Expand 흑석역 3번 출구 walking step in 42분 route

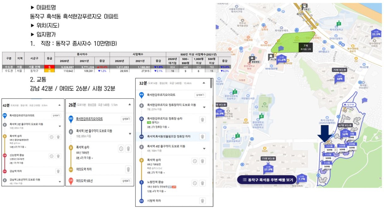pos(60,126)
